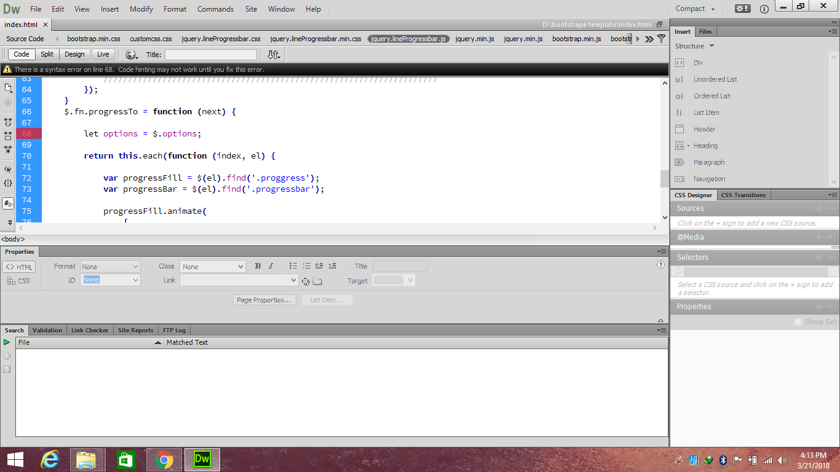Toggle line numbers in the coding toolbar
The width and height of the screenshot is (840, 472).
(x=8, y=203)
